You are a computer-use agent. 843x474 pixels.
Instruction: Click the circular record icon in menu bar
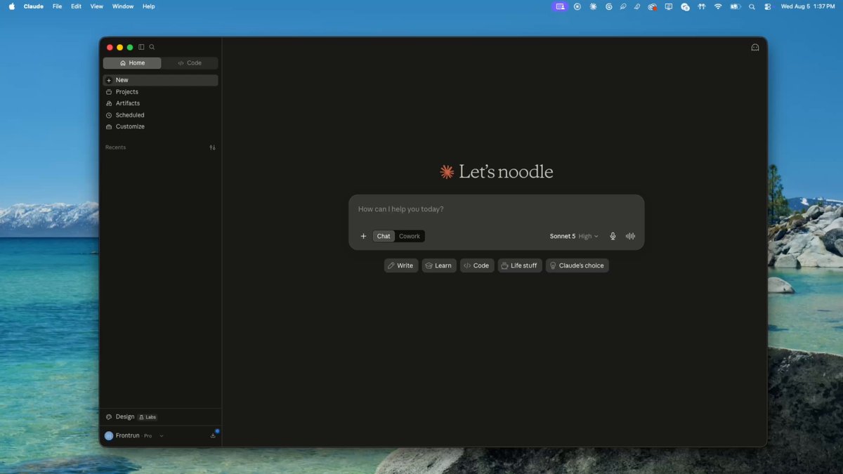[x=577, y=6]
